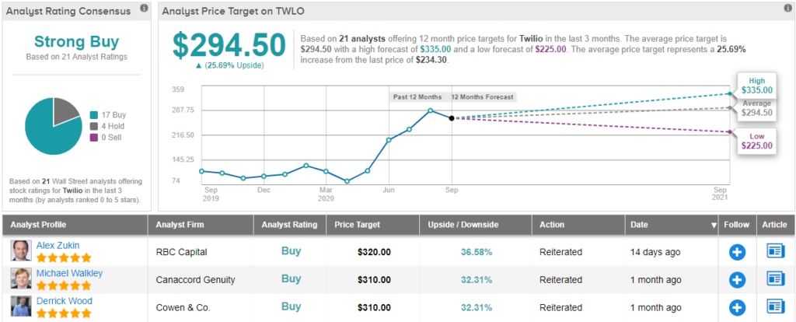Follow analyst Derrick Wood

coord(737,306)
